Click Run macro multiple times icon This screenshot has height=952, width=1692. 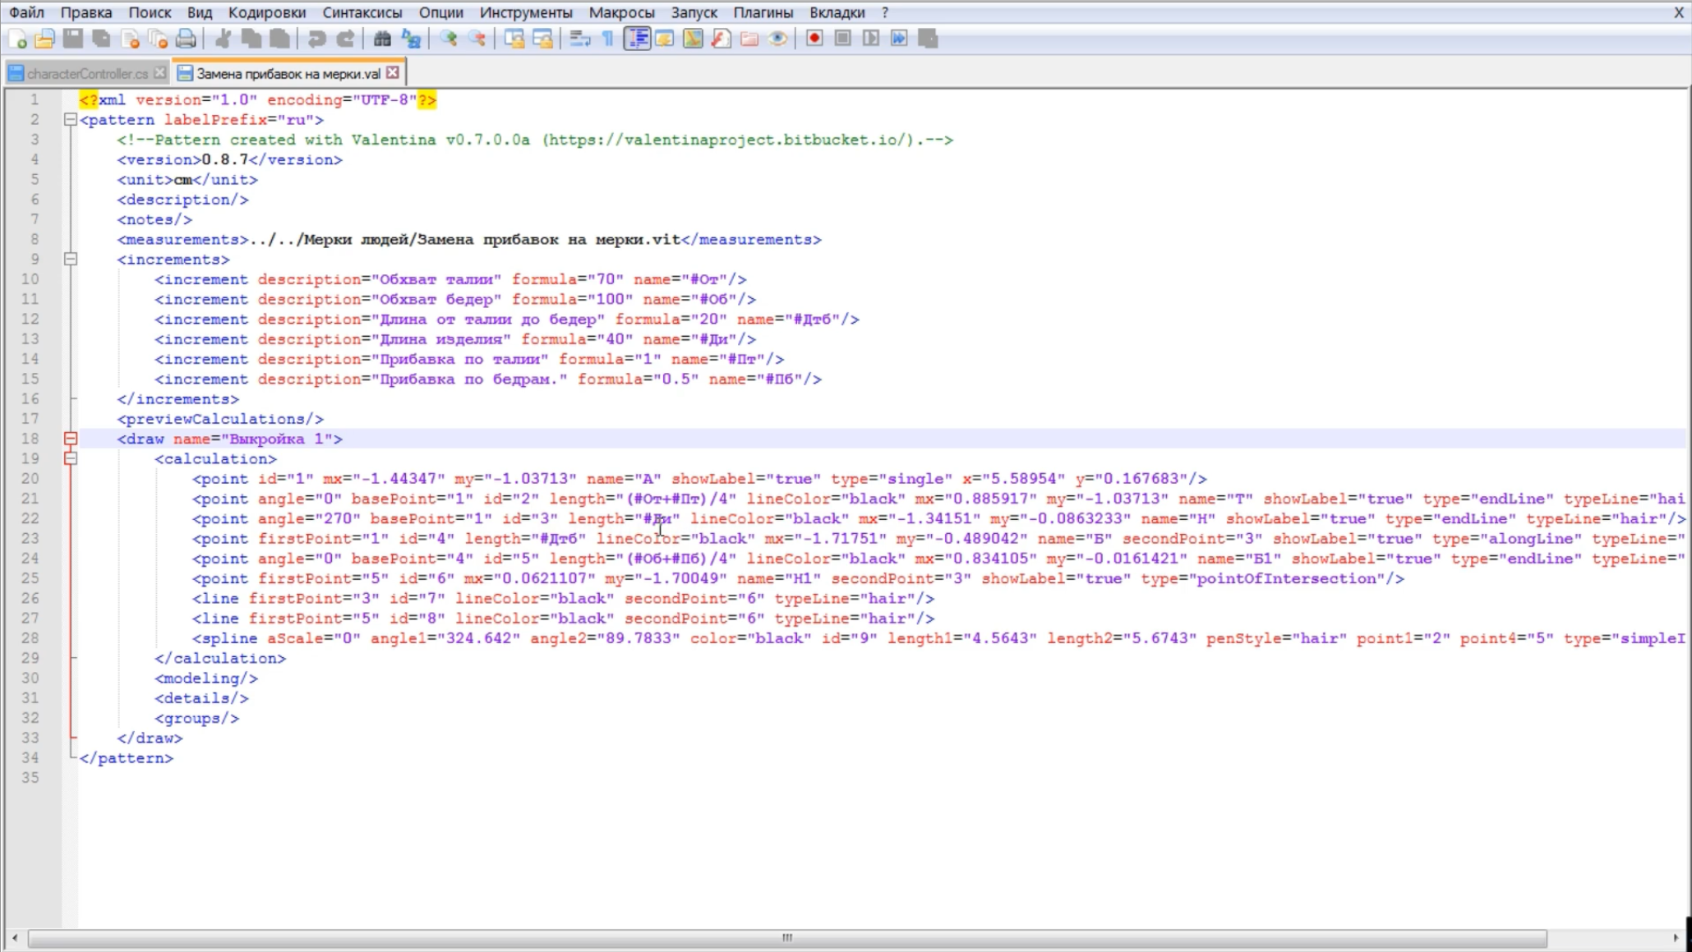coord(899,39)
